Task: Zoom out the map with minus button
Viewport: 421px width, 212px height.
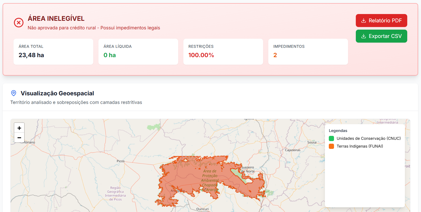Action: pyautogui.click(x=19, y=138)
